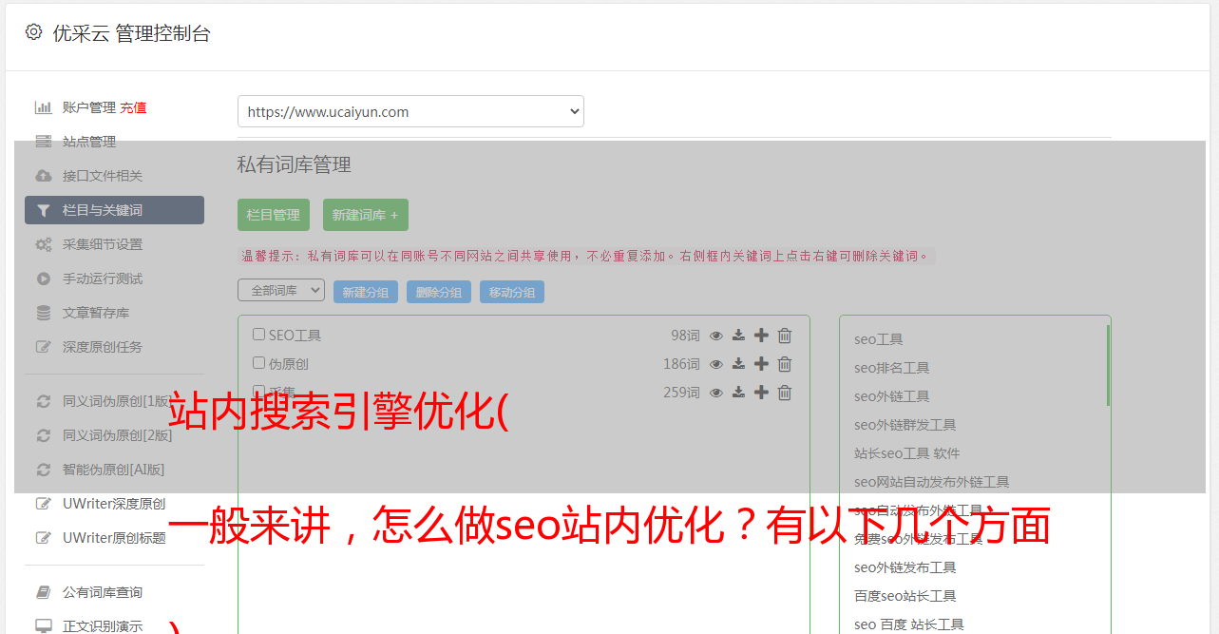Open UWriter原创标题 in sidebar

pyautogui.click(x=114, y=538)
